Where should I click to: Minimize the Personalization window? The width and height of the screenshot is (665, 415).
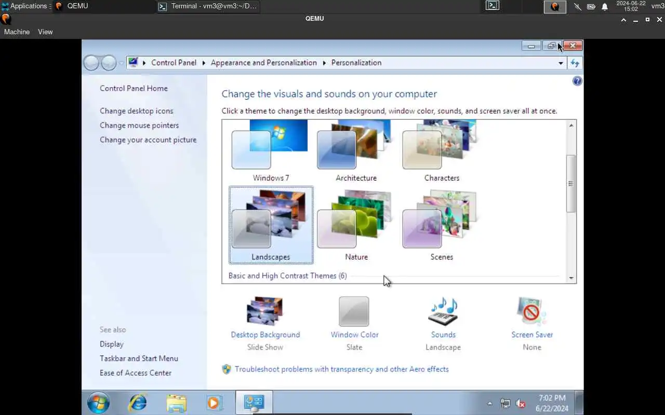click(531, 46)
